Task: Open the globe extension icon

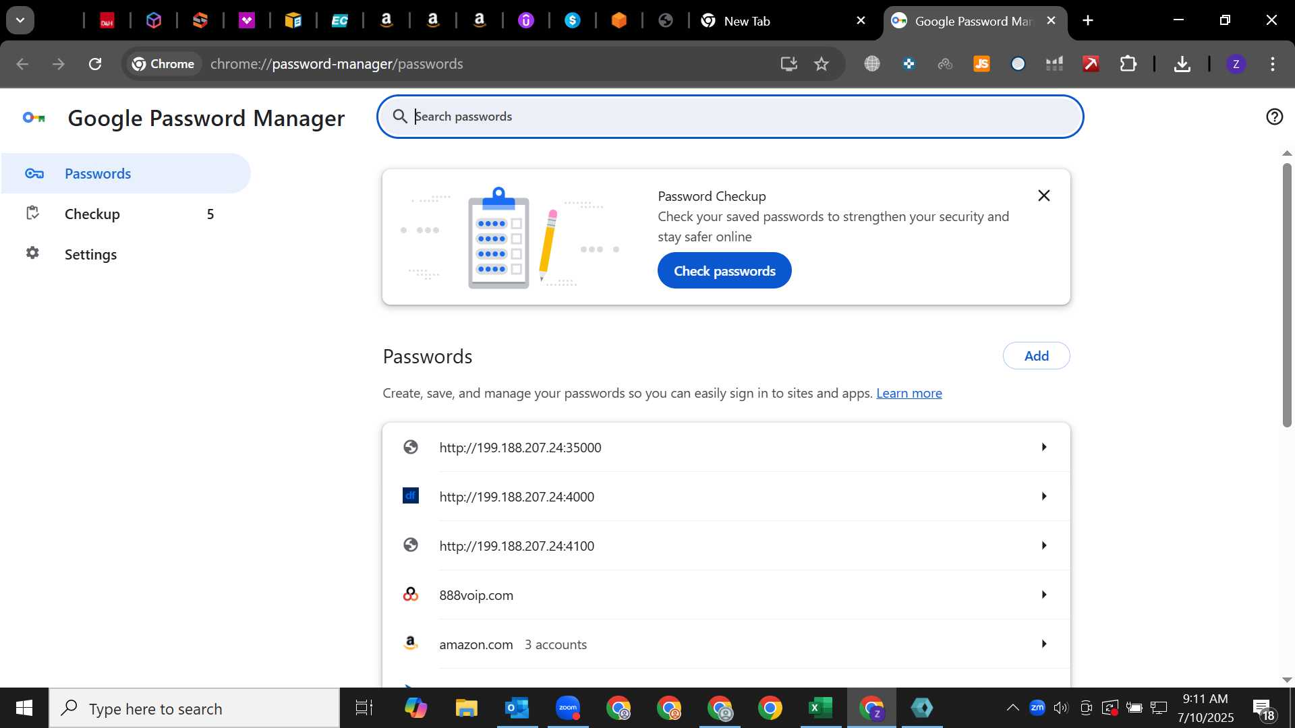Action: [872, 64]
